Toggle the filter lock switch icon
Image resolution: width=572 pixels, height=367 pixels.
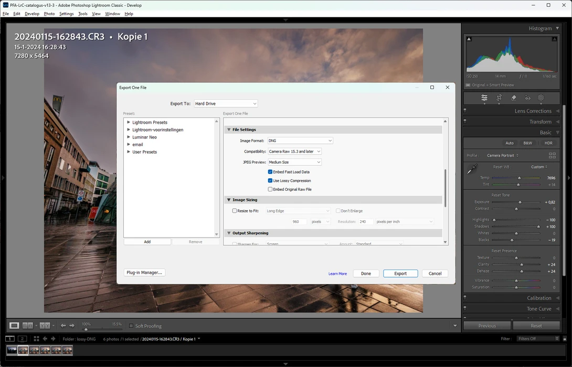pyautogui.click(x=565, y=339)
